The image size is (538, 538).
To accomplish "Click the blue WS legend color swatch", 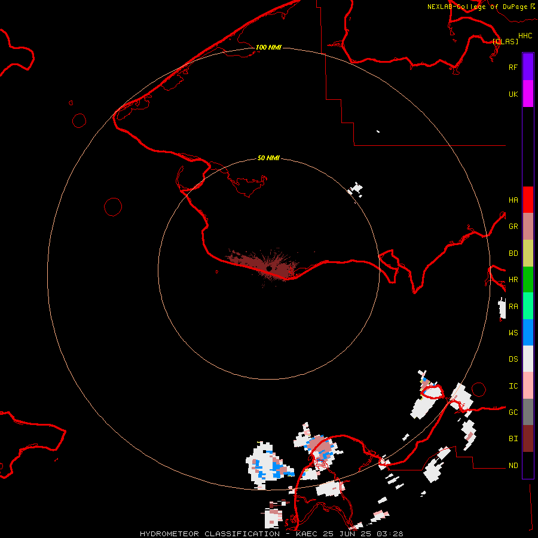I will [528, 332].
